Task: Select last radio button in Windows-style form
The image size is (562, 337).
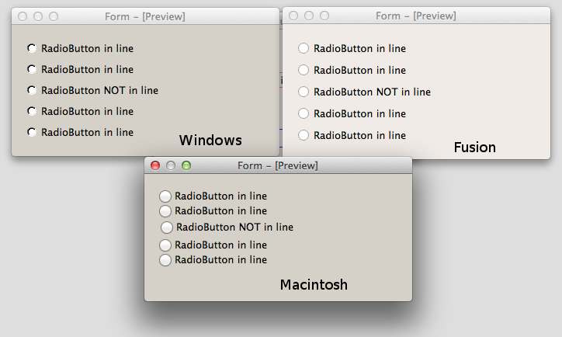Action: [x=32, y=132]
